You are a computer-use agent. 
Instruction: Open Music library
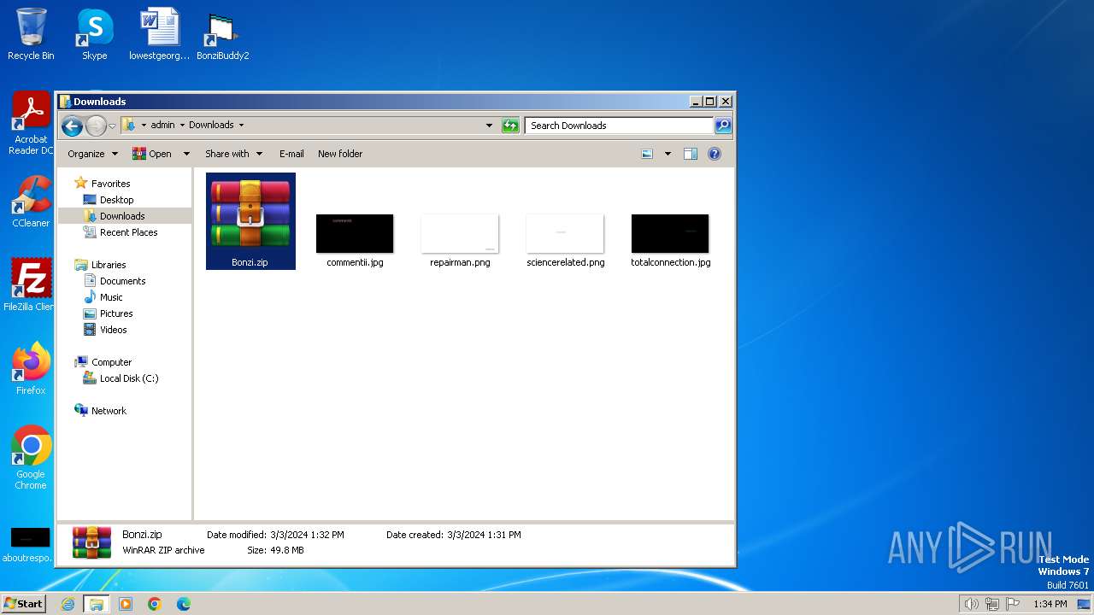pyautogui.click(x=111, y=297)
